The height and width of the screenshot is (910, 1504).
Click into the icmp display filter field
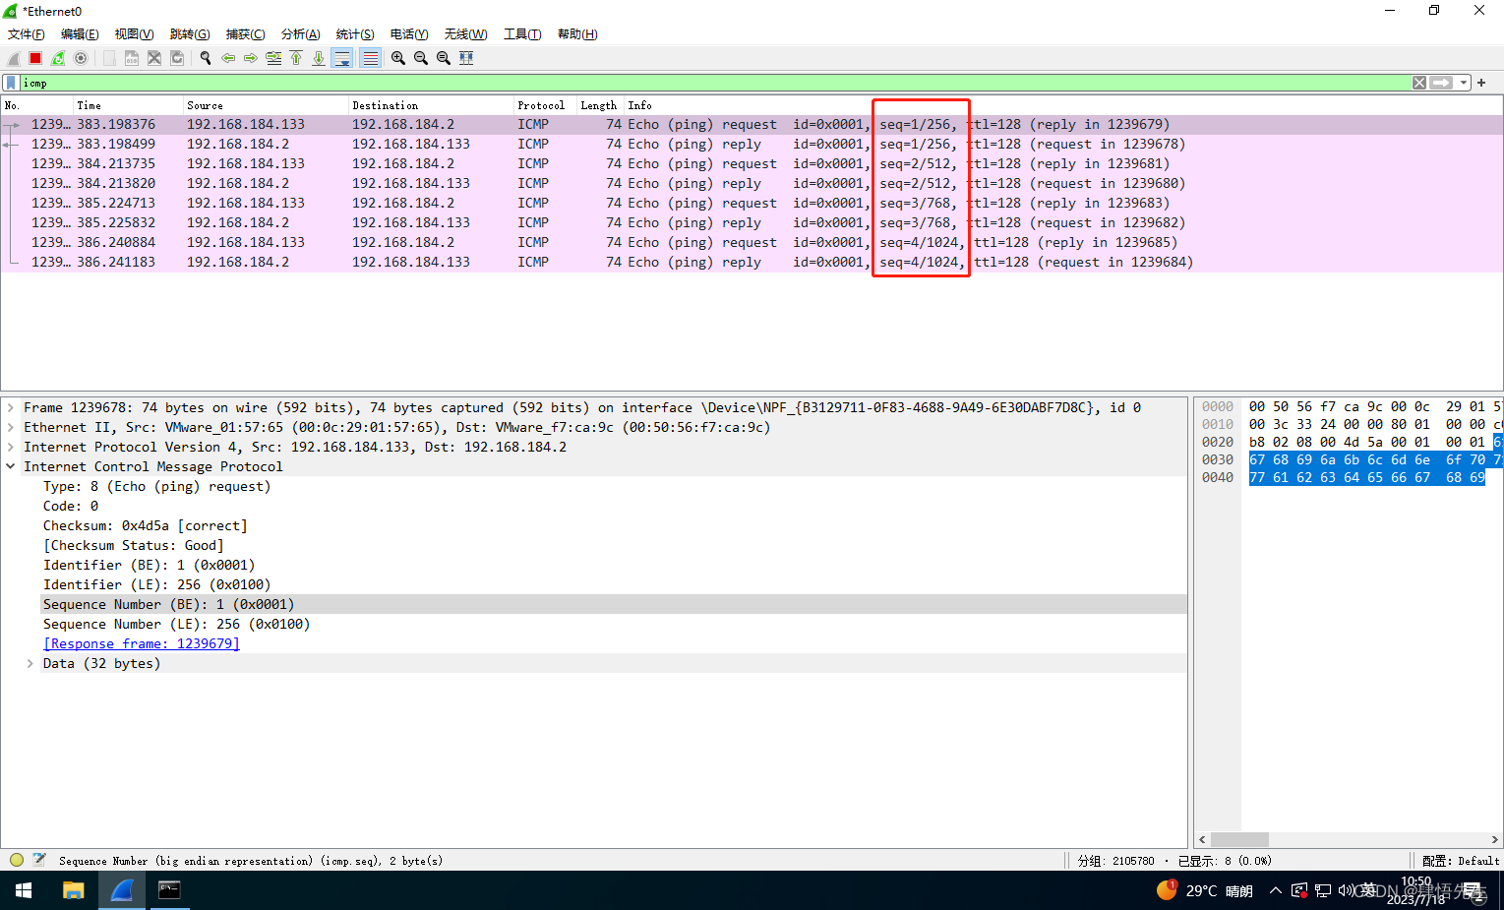coord(715,83)
